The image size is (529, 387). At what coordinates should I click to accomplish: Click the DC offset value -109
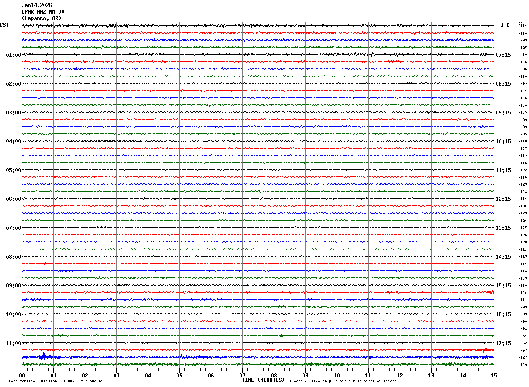(x=522, y=365)
